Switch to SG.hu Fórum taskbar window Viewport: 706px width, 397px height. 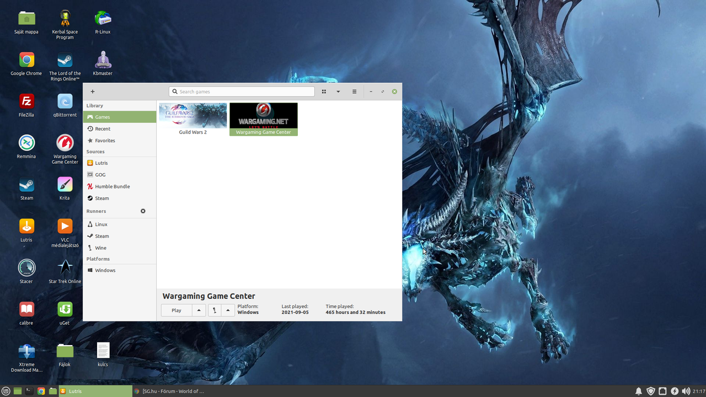click(x=169, y=391)
